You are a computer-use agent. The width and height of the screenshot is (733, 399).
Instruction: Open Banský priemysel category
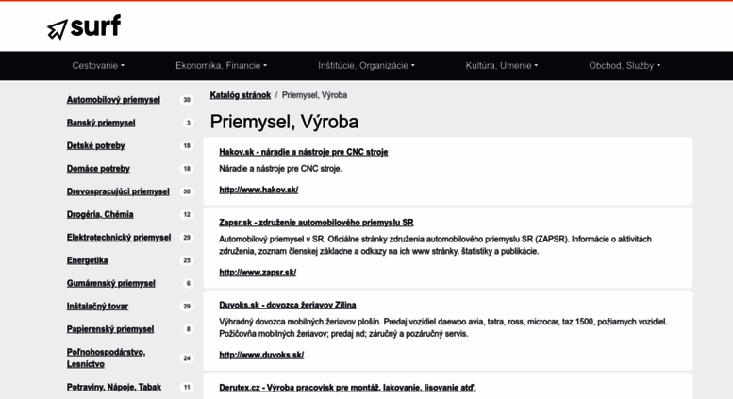(x=101, y=123)
